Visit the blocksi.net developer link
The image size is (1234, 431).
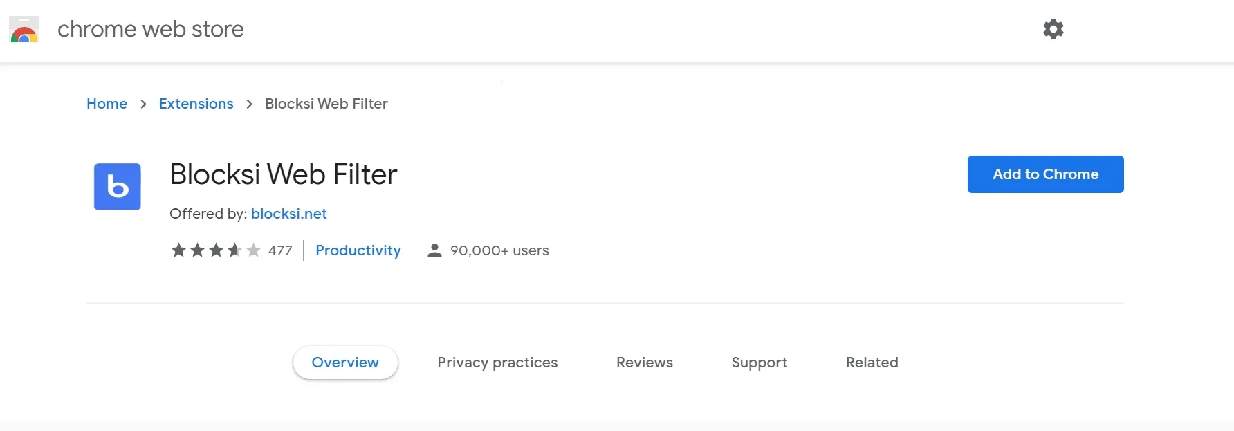coord(288,214)
